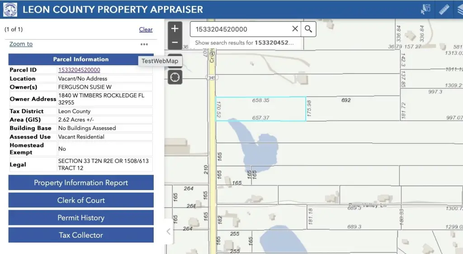Open the Parcel ID 1533204520000 link
Screen dimensions: 463x254
79,70
